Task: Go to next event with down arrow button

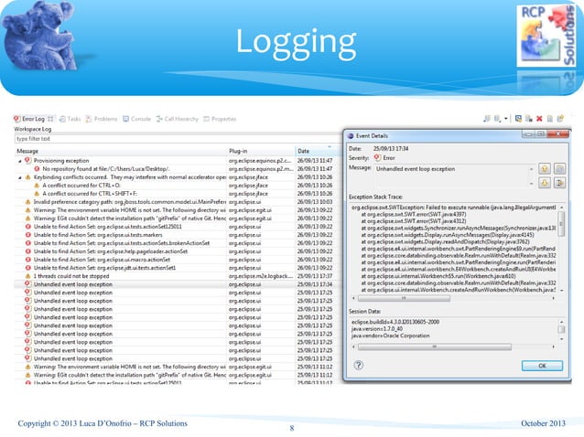Action: pos(545,183)
